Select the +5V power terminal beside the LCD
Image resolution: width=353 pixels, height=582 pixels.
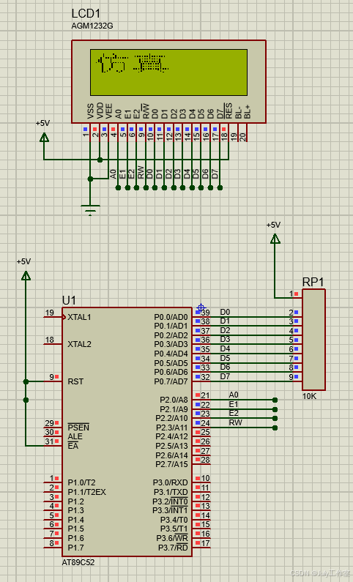coord(44,138)
